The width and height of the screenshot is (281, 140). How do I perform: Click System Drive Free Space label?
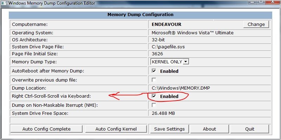click(40, 113)
